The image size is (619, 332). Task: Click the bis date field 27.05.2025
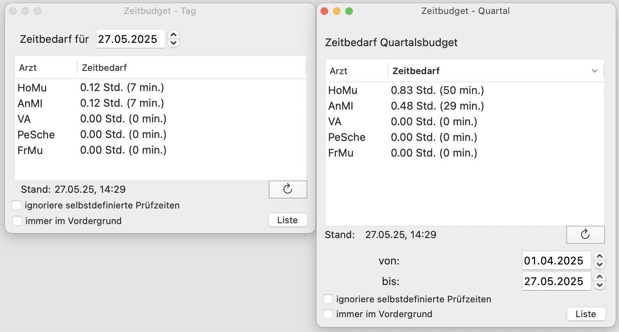pos(556,281)
